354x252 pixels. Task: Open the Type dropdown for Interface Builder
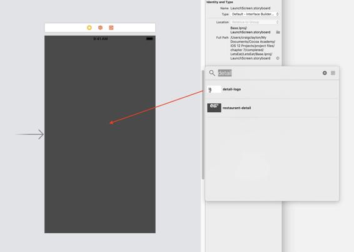[x=255, y=14]
